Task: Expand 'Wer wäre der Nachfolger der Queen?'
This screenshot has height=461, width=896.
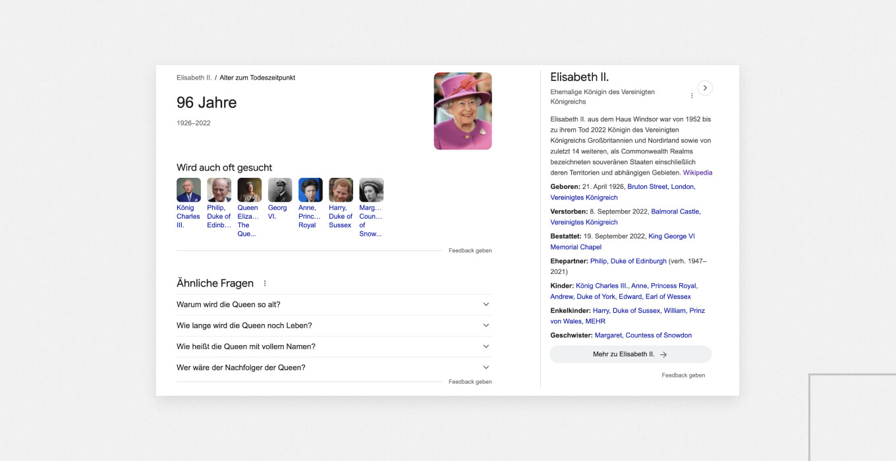Action: (334, 367)
